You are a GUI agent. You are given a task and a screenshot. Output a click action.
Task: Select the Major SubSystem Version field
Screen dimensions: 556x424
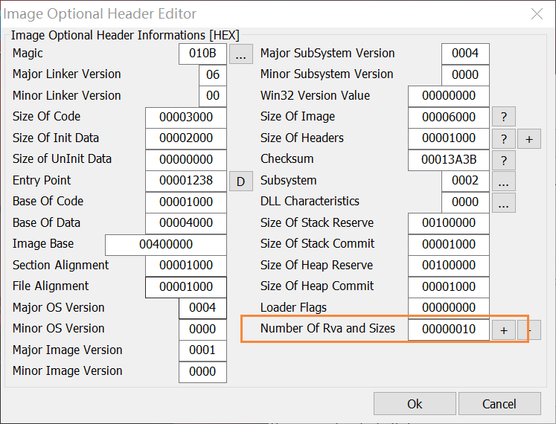coord(465,54)
